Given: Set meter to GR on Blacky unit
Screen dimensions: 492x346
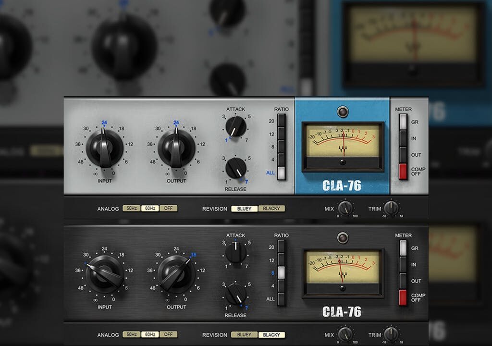Looking at the screenshot, I should pos(403,248).
